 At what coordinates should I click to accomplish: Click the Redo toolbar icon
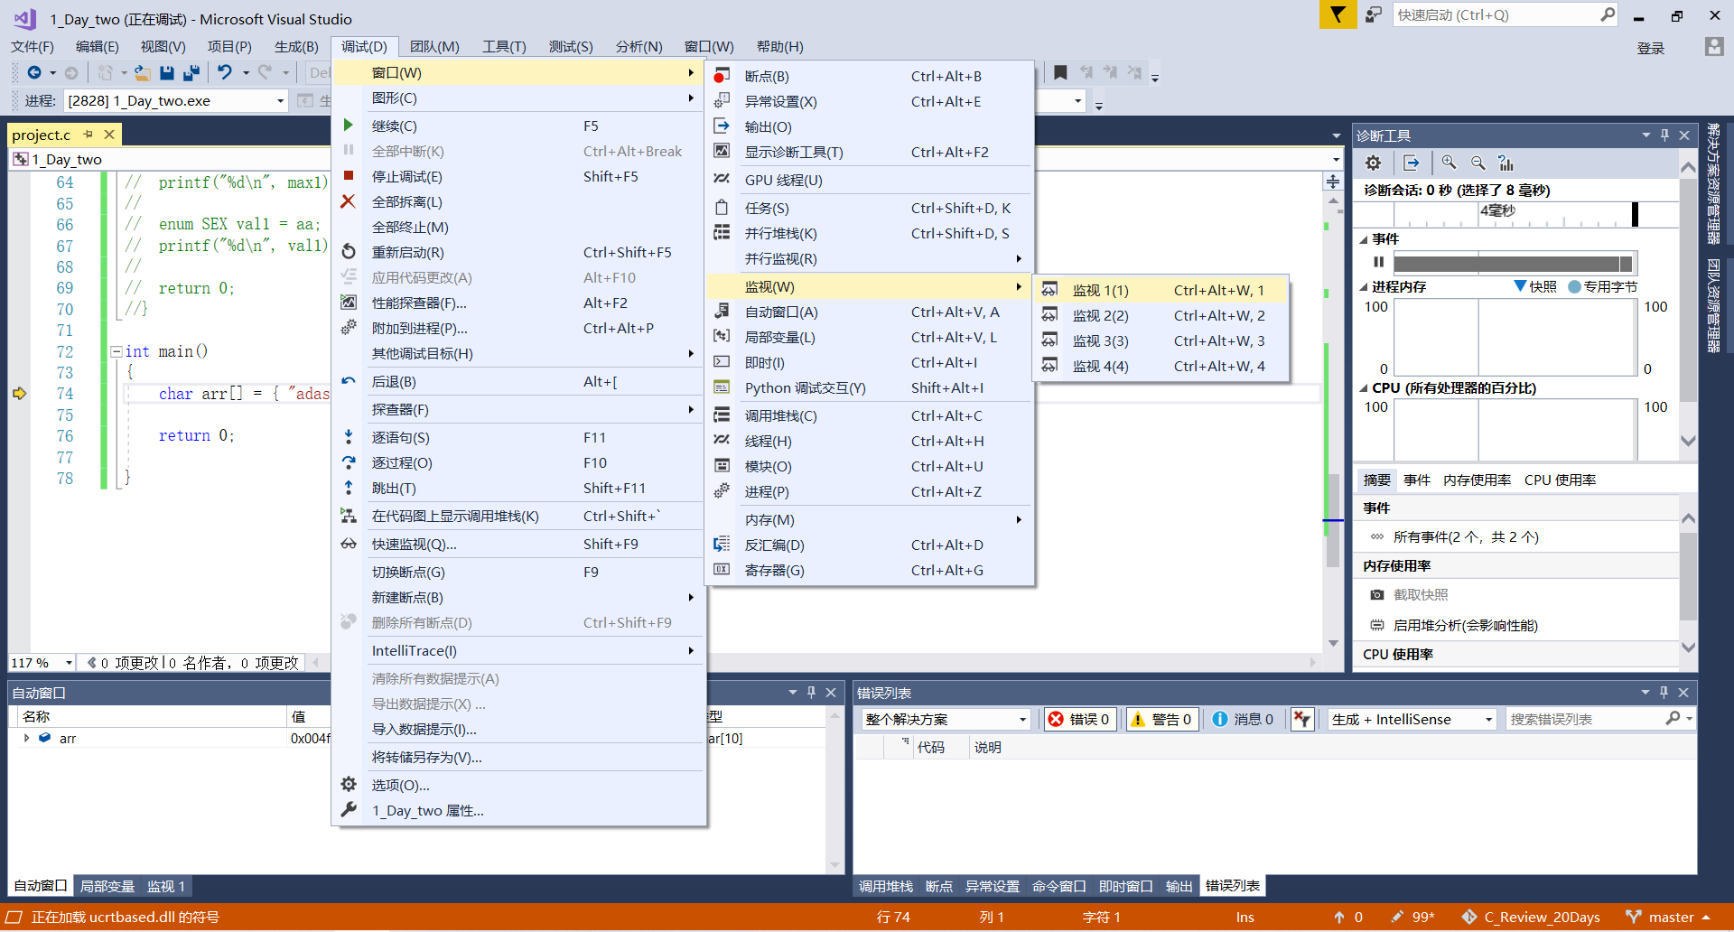tap(265, 72)
